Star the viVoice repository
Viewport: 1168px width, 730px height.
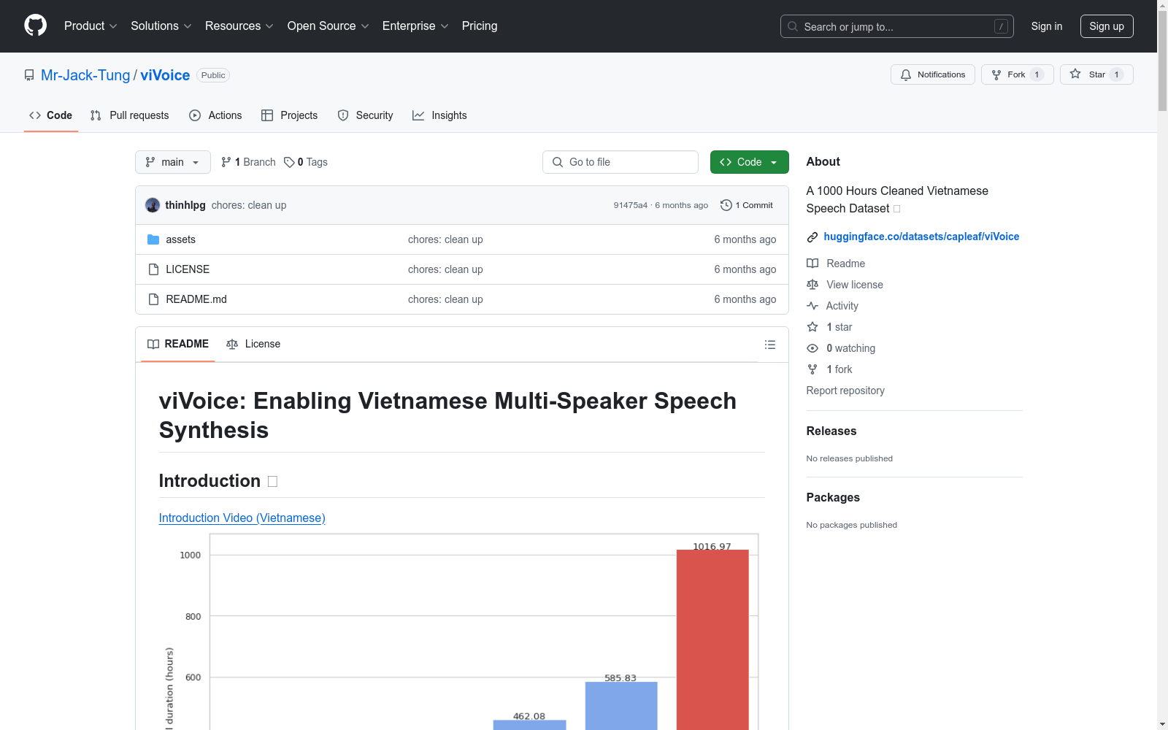click(1096, 74)
